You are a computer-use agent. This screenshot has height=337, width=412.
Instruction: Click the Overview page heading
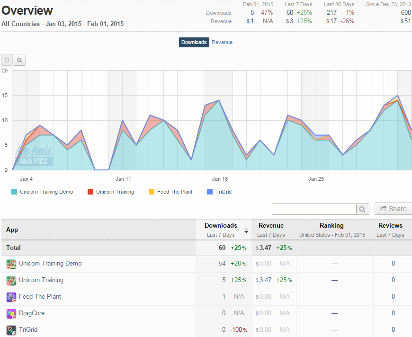click(27, 10)
